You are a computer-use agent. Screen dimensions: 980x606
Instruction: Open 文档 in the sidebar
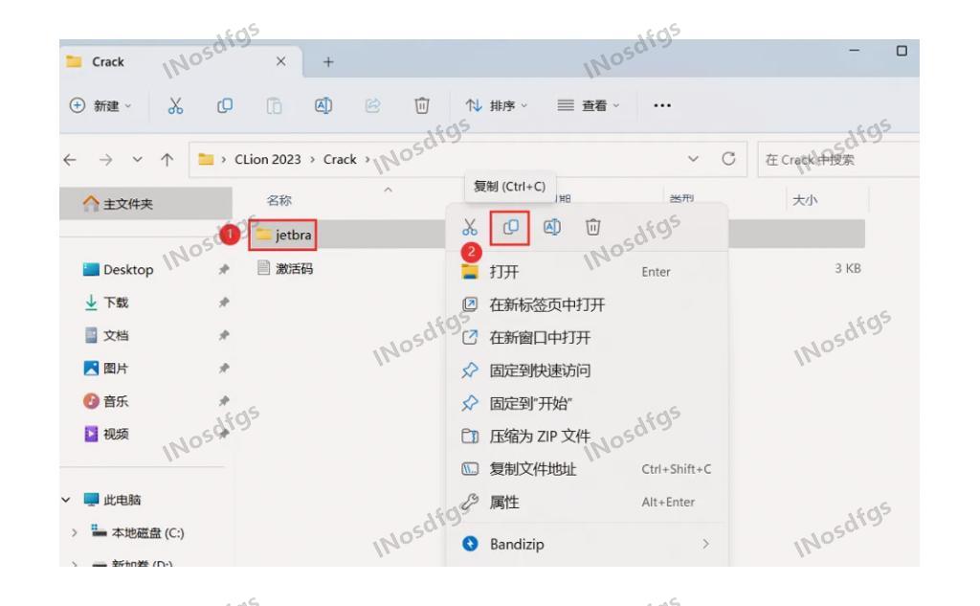tap(105, 336)
